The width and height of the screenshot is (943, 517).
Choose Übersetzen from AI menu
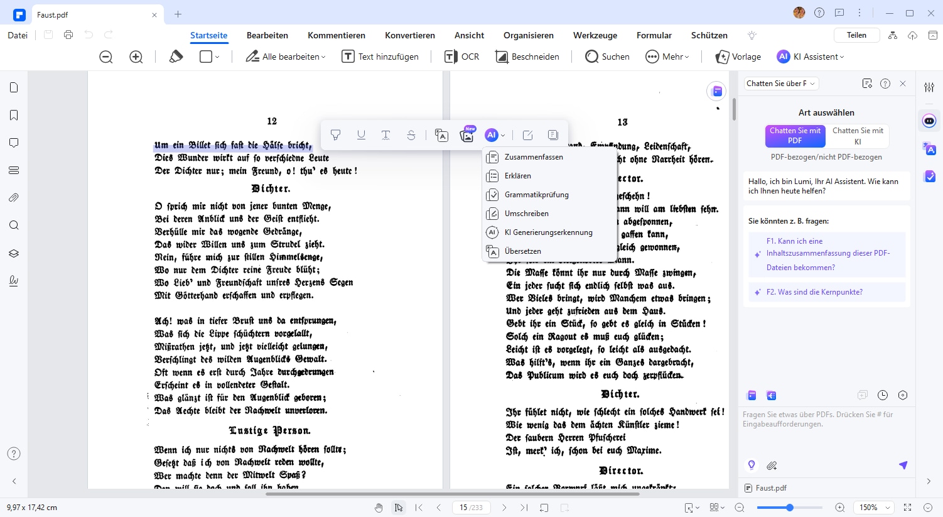point(549,251)
